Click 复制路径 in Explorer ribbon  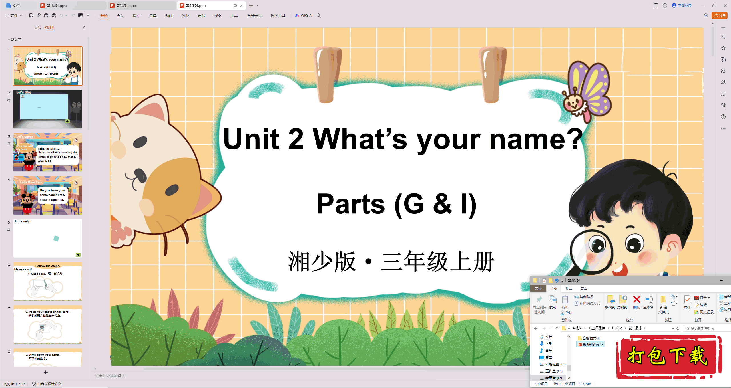pyautogui.click(x=584, y=297)
